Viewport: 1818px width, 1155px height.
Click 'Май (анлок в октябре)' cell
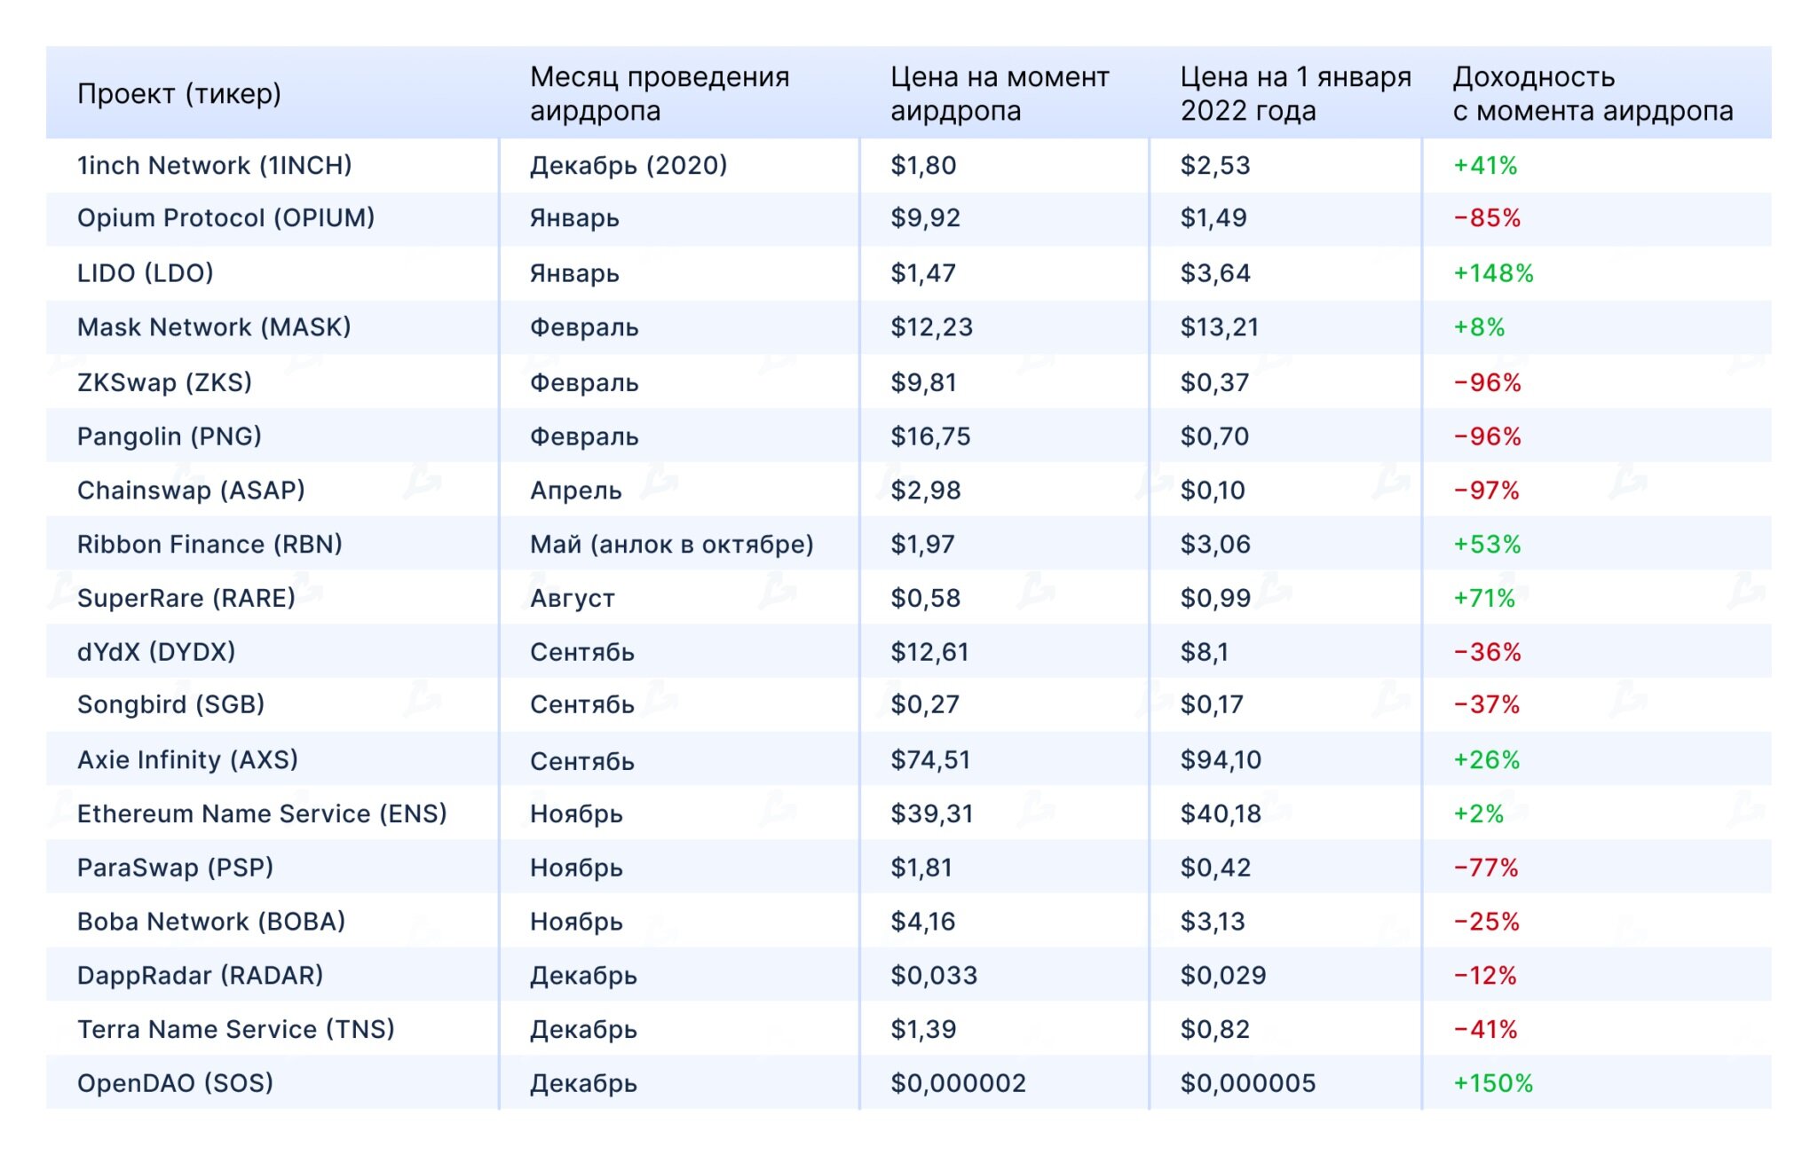point(671,545)
